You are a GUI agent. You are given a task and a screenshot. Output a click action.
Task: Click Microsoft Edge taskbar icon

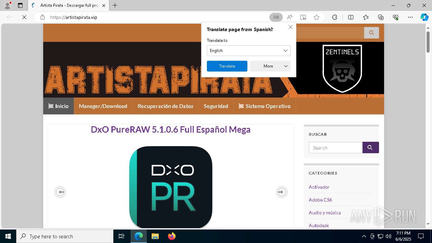point(139,236)
